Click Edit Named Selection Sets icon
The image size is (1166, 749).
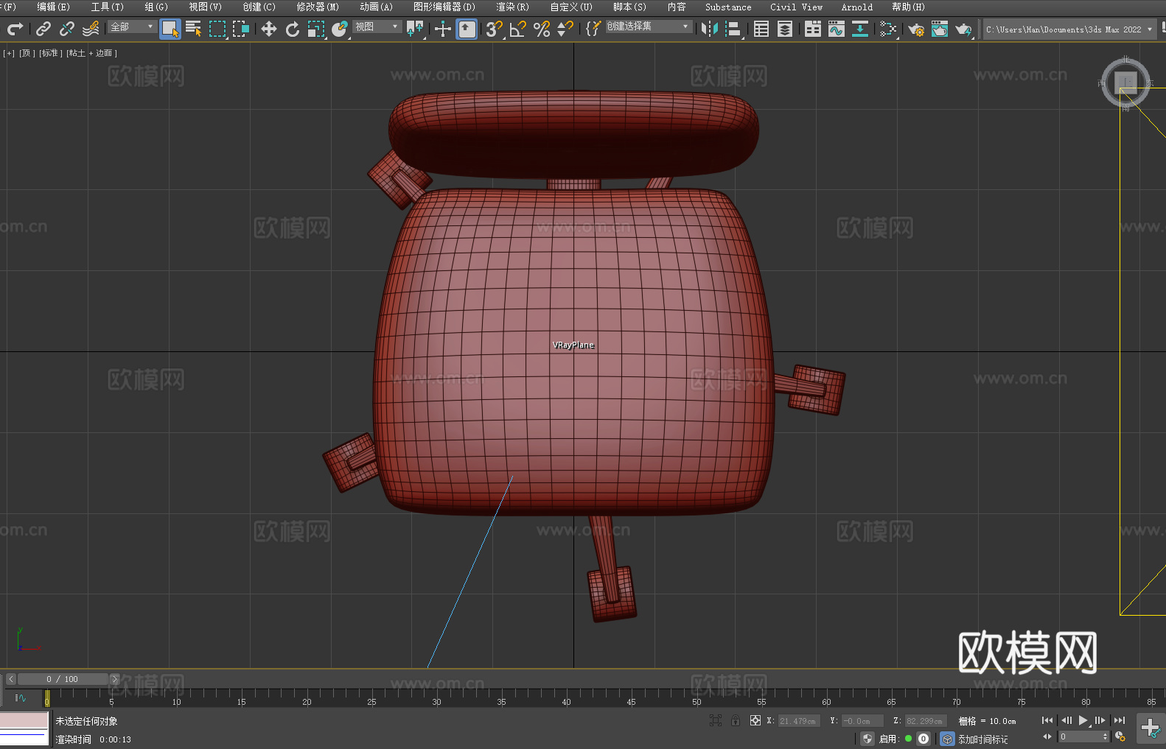[x=593, y=29]
